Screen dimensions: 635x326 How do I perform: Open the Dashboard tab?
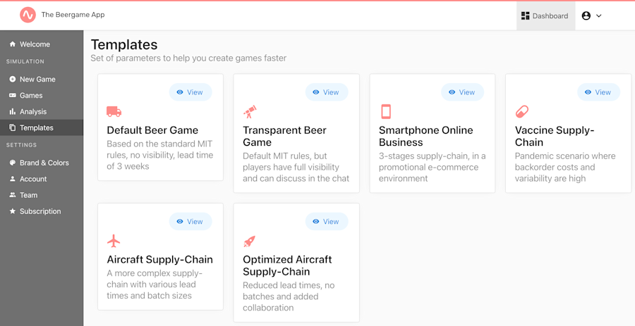545,15
